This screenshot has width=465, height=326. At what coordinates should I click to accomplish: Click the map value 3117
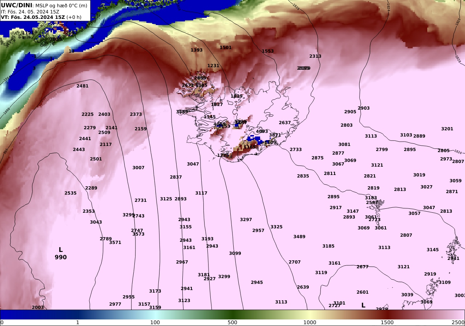tap(201, 193)
